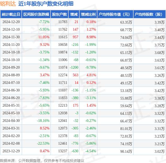Click average shares value 3.39万
This screenshot has width=166, height=163.
tap(159, 22)
